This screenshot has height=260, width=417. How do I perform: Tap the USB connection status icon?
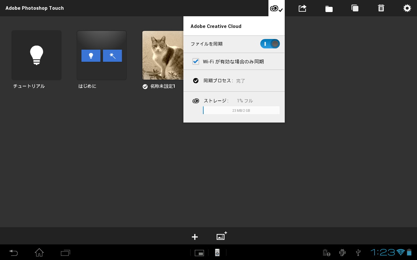(x=358, y=253)
